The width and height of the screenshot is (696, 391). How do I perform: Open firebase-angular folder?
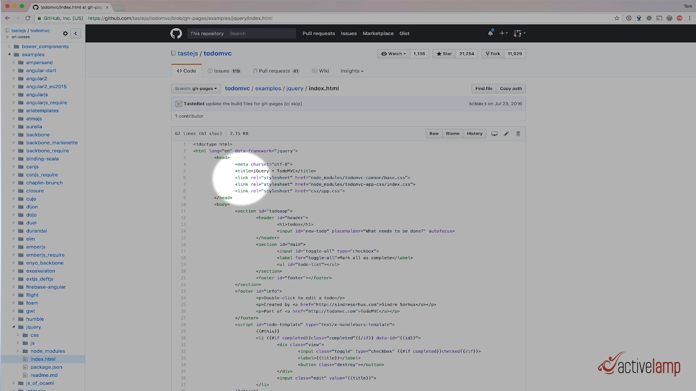point(46,287)
